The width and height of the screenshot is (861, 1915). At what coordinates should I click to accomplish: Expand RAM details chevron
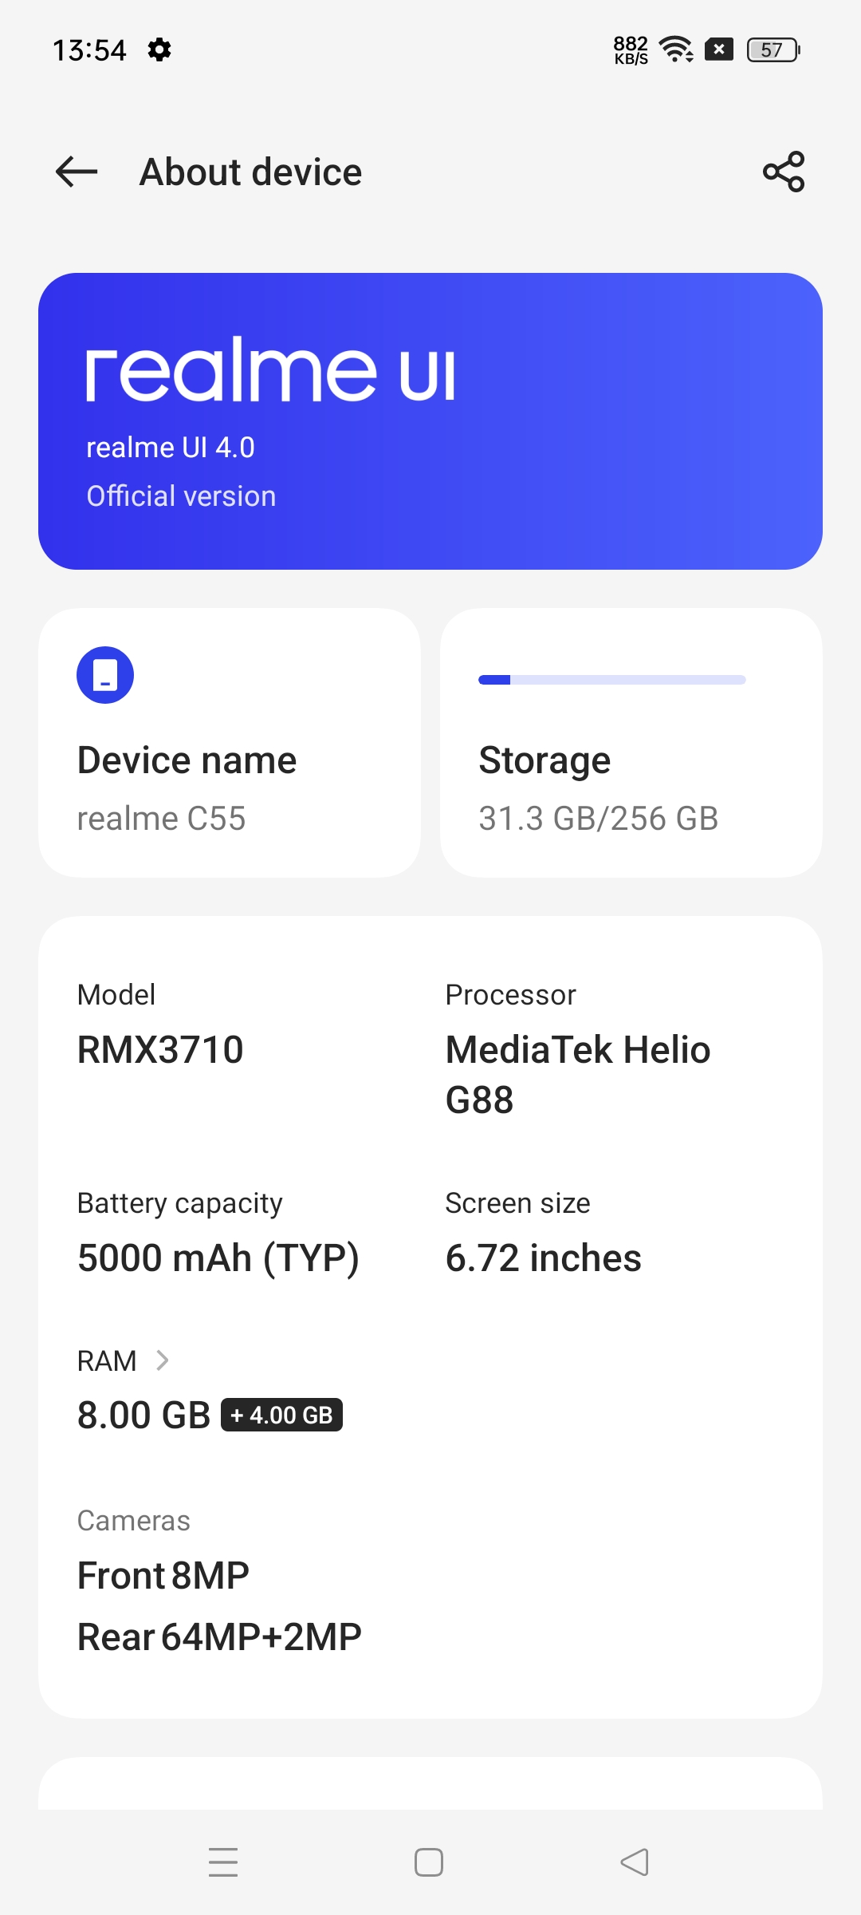pos(162,1360)
